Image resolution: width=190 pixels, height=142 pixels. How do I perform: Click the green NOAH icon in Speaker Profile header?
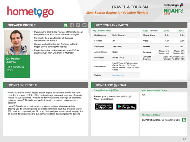[x=66, y=25]
